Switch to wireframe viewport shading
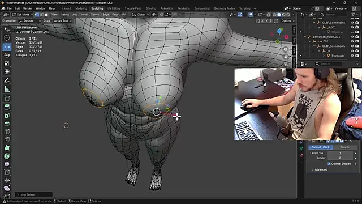The width and height of the screenshot is (362, 204). [x=274, y=15]
